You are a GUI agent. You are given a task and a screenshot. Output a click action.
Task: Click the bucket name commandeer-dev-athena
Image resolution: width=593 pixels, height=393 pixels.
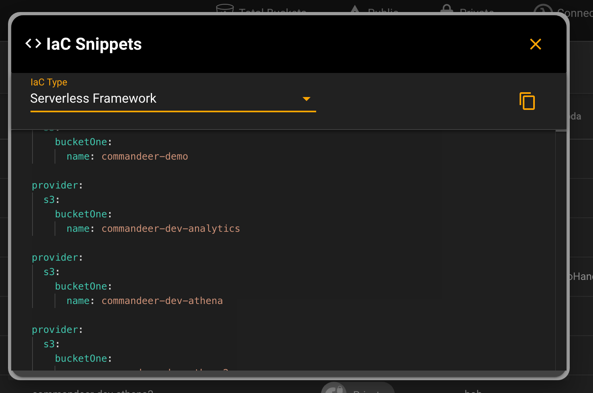click(x=162, y=301)
